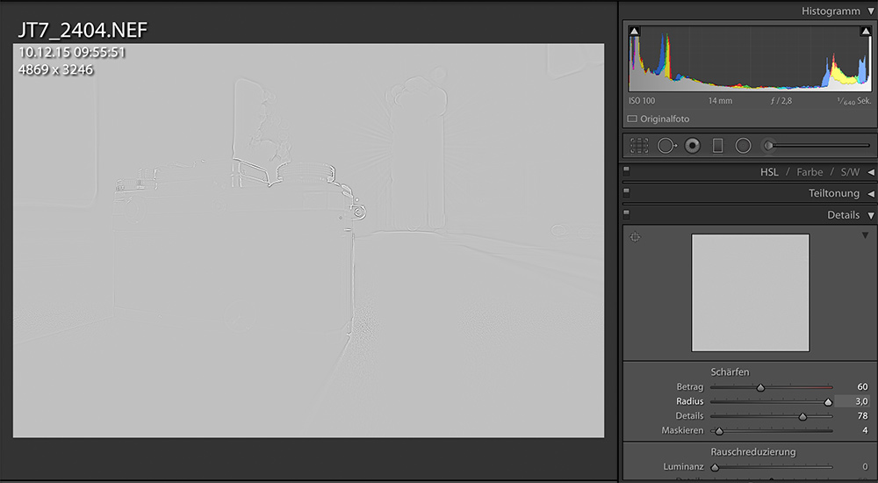Collapse the detail preview with its triangle
Image resolution: width=878 pixels, height=483 pixels.
tap(865, 236)
